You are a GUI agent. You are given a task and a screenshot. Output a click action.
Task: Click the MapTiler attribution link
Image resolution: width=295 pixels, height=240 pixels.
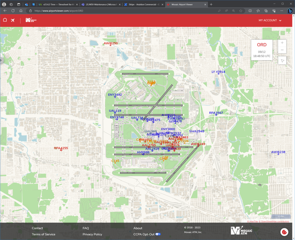[253, 221]
